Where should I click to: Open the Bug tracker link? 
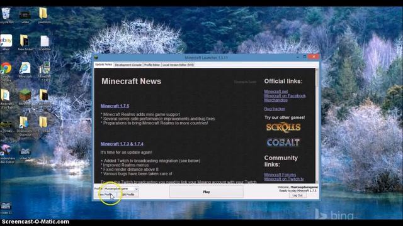(x=275, y=109)
